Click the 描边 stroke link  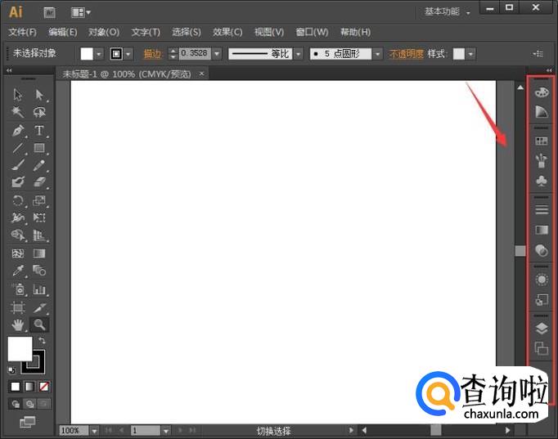[153, 54]
